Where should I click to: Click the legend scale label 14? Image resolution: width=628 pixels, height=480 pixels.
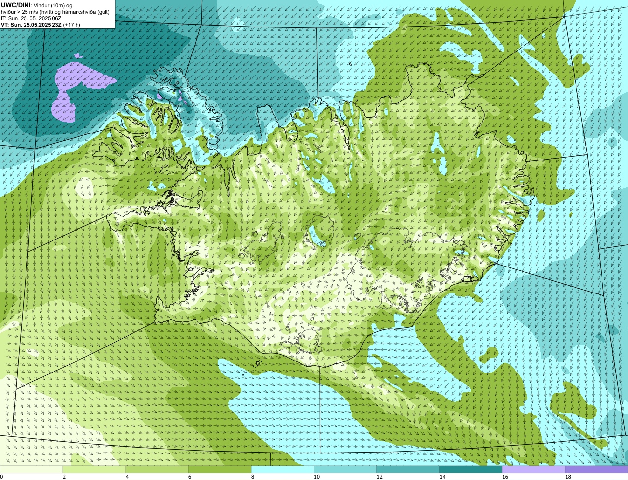443,477
